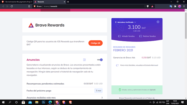Reload the rewards page

[12, 6]
